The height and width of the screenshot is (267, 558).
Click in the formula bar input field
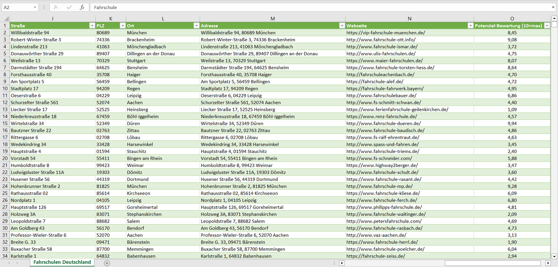309,7
